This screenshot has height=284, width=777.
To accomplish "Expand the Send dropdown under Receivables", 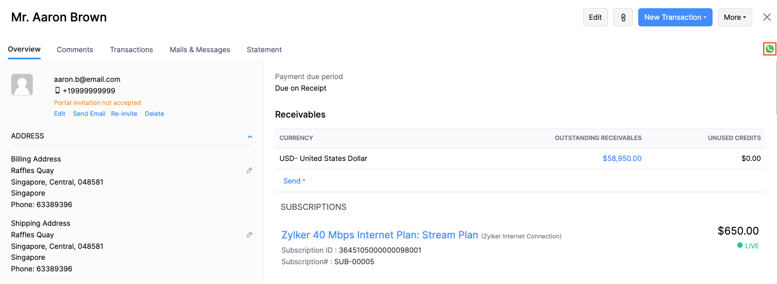I will coord(294,181).
